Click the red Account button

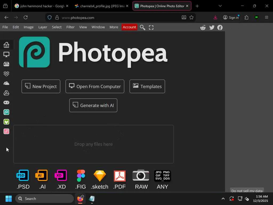(x=129, y=27)
